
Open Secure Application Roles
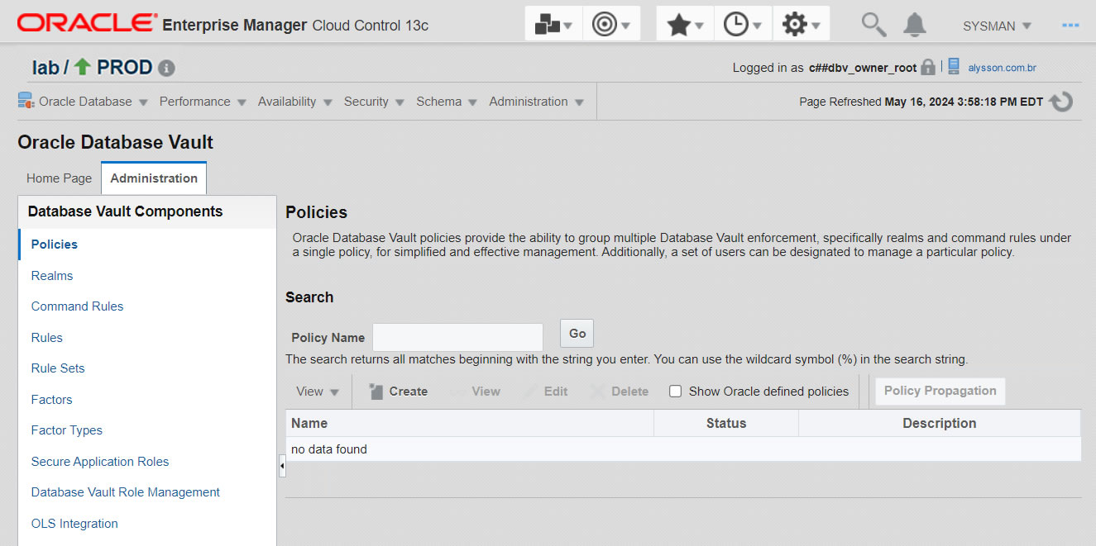(x=100, y=462)
